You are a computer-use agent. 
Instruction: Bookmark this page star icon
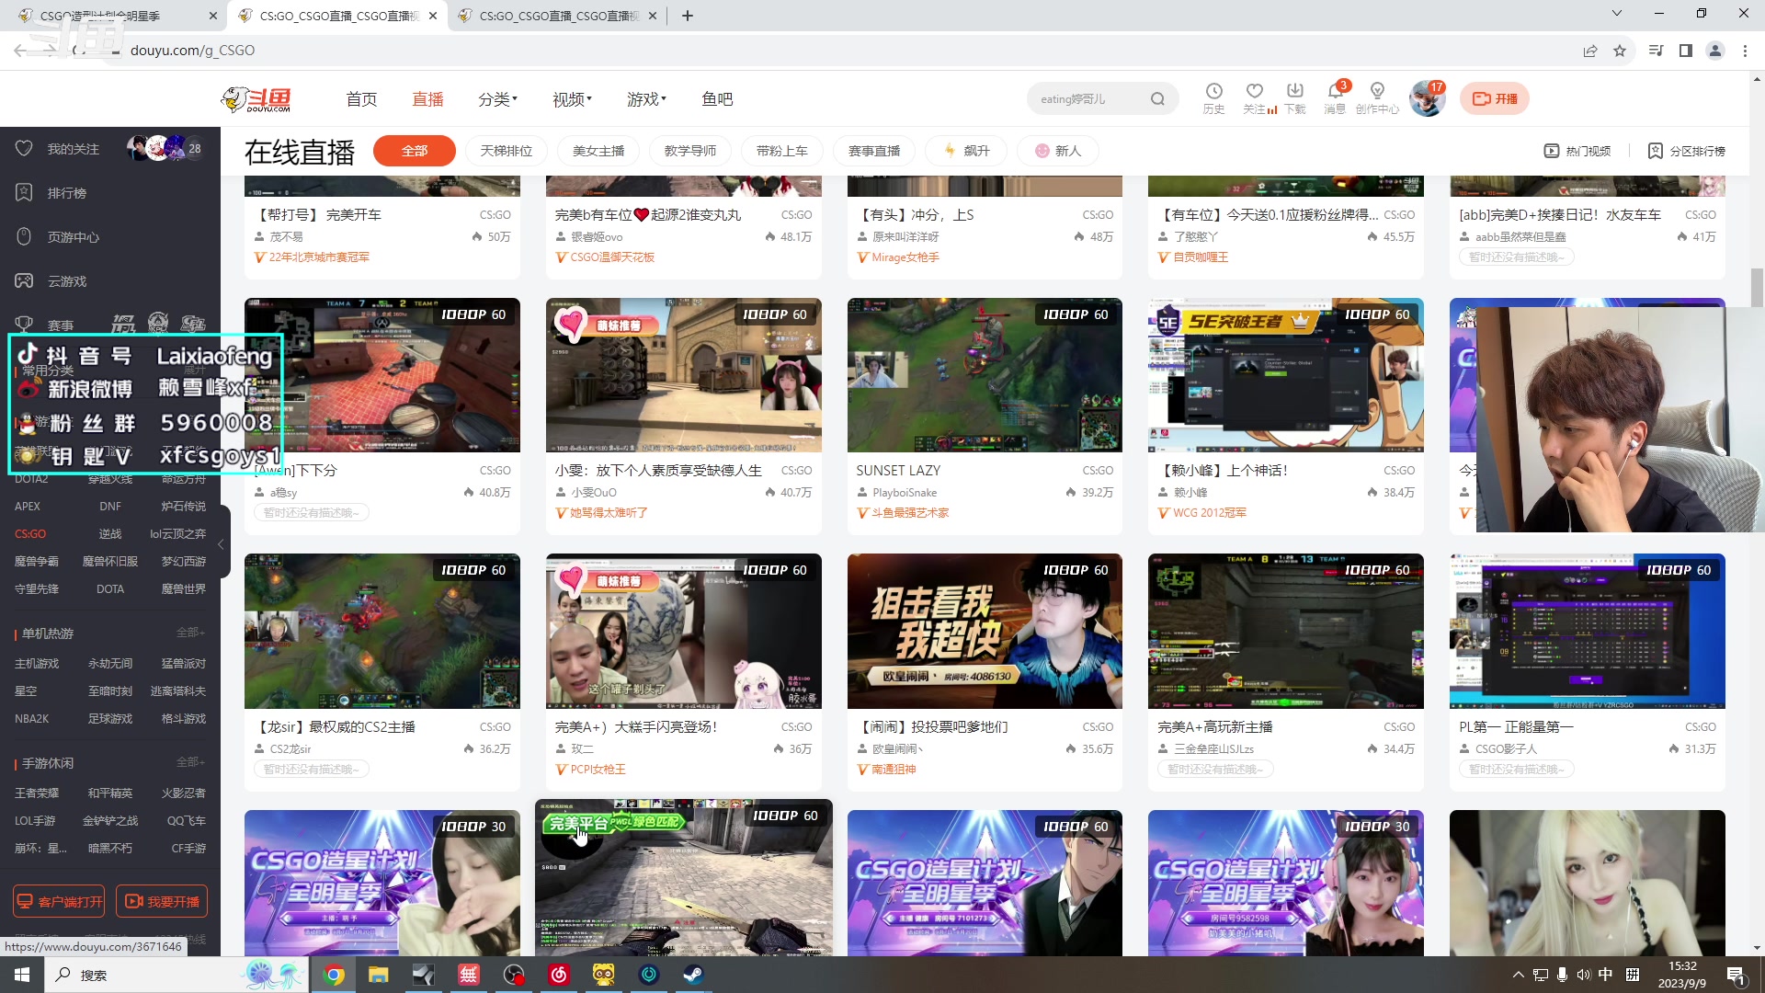1620,51
